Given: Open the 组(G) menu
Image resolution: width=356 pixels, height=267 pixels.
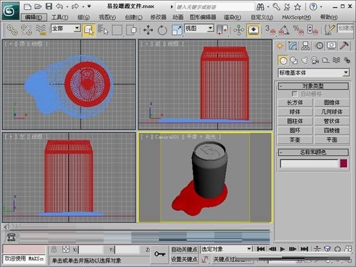Looking at the screenshot, I should pyautogui.click(x=83, y=17).
